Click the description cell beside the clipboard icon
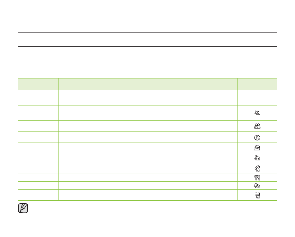Screen dimensions: 295x237 point(148,195)
